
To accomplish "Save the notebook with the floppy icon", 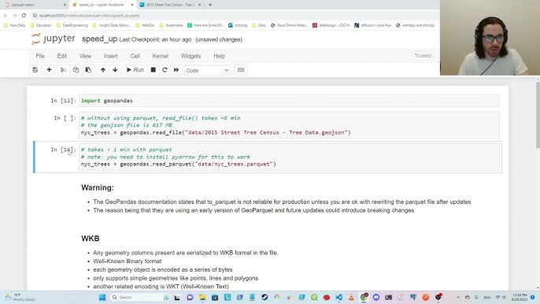I will pyautogui.click(x=35, y=70).
